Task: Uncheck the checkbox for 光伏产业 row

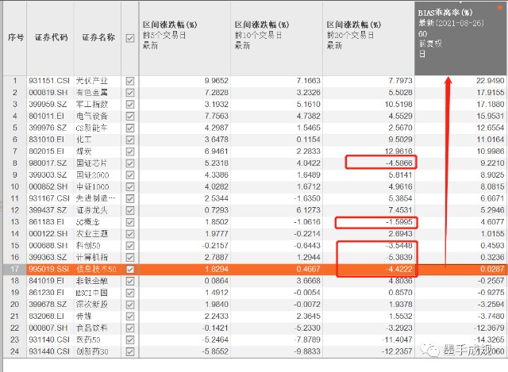Action: (130, 81)
